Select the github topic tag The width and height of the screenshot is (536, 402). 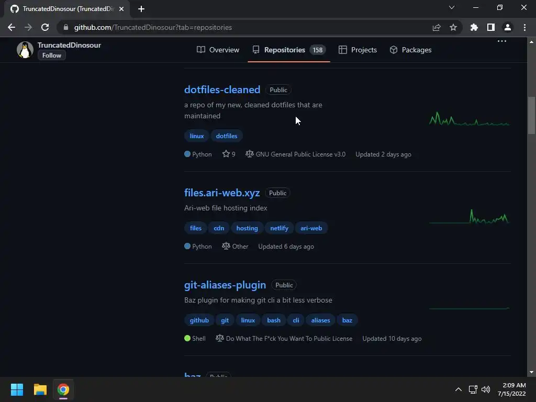coord(199,320)
